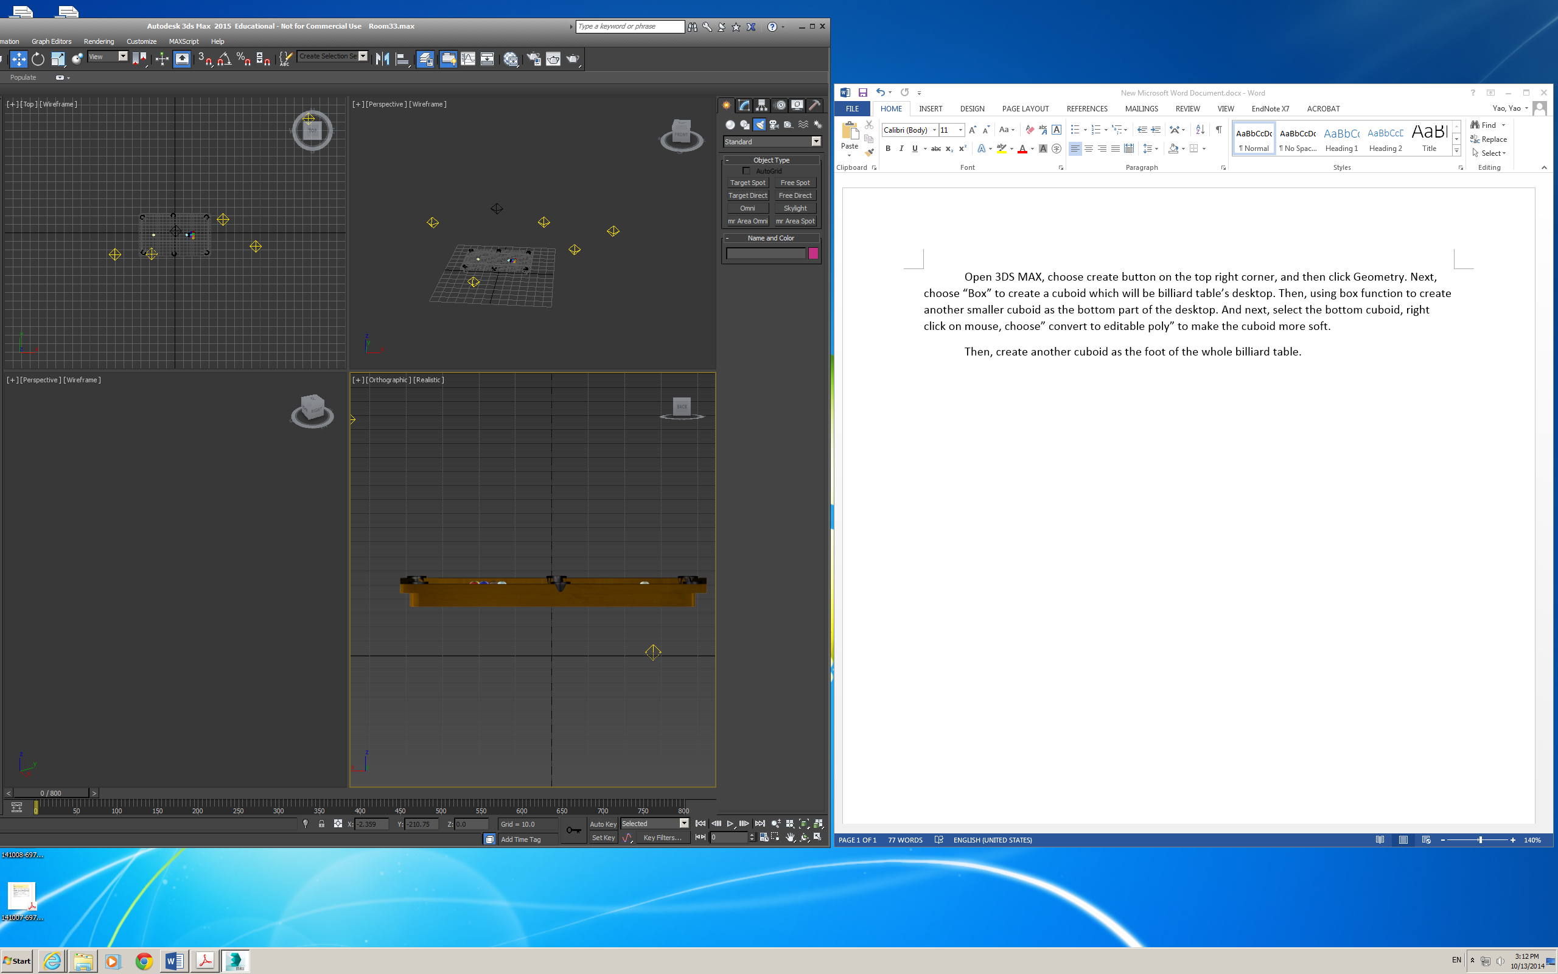The image size is (1558, 974).
Task: Toggle the Selection Lock icon
Action: click(x=321, y=824)
